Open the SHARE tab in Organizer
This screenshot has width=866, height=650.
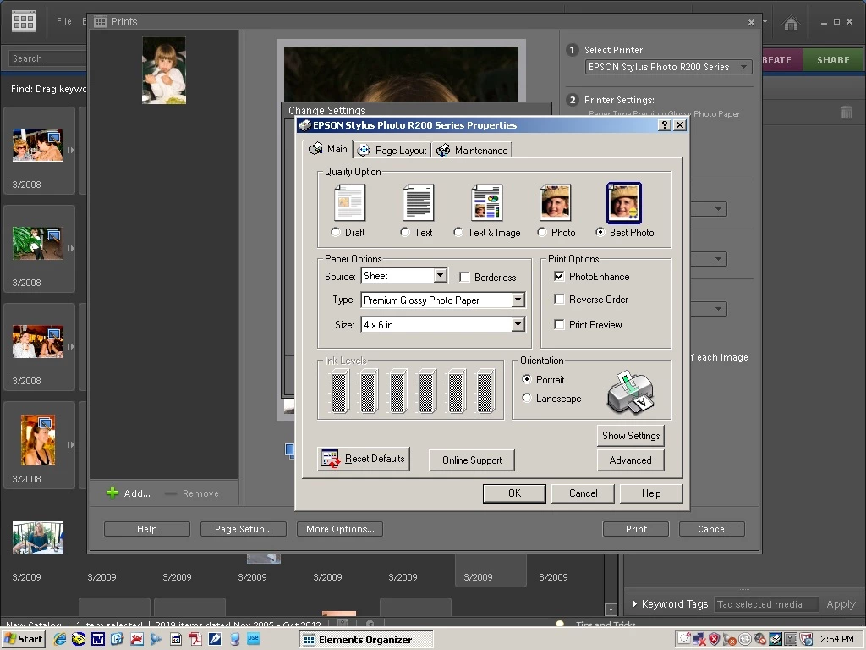click(x=833, y=60)
